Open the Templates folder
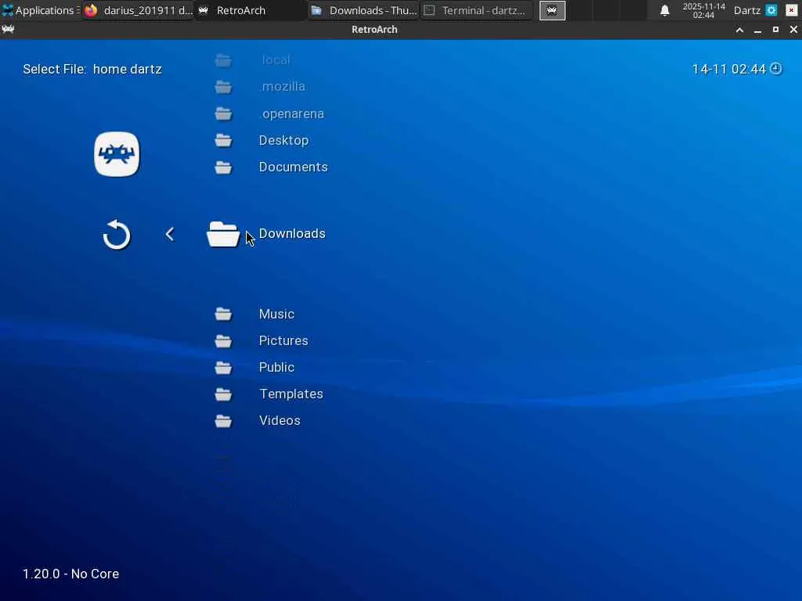 tap(291, 394)
